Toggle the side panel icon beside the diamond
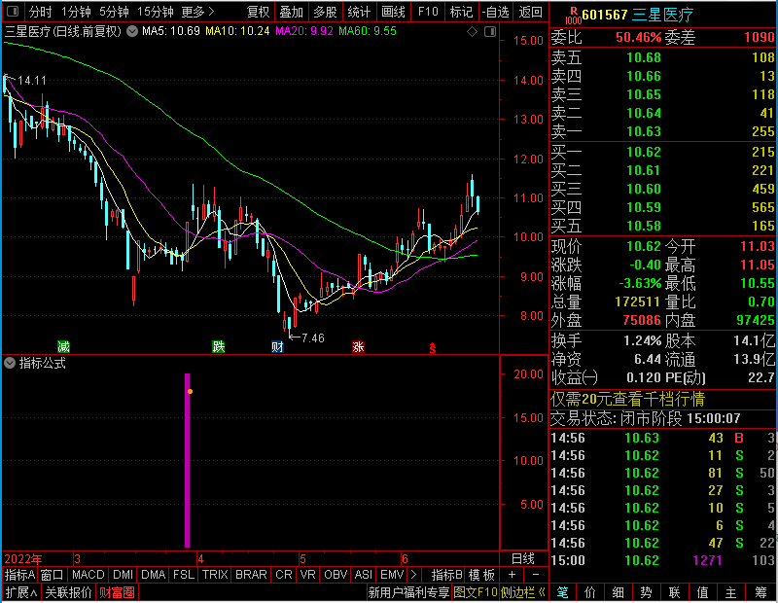This screenshot has height=603, width=778. pyautogui.click(x=490, y=32)
